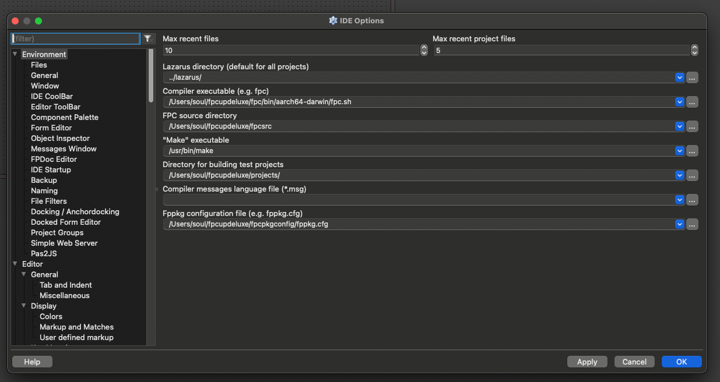720x382 pixels.
Task: Collapse the Display tree node
Action: coord(24,306)
